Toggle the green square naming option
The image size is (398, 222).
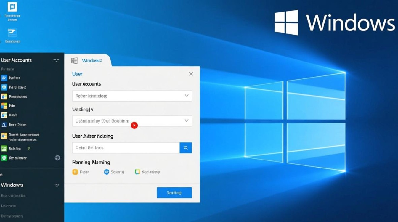[137, 172]
